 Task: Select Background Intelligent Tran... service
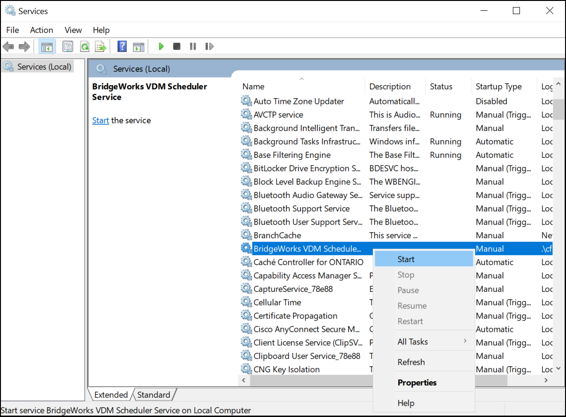396,128
